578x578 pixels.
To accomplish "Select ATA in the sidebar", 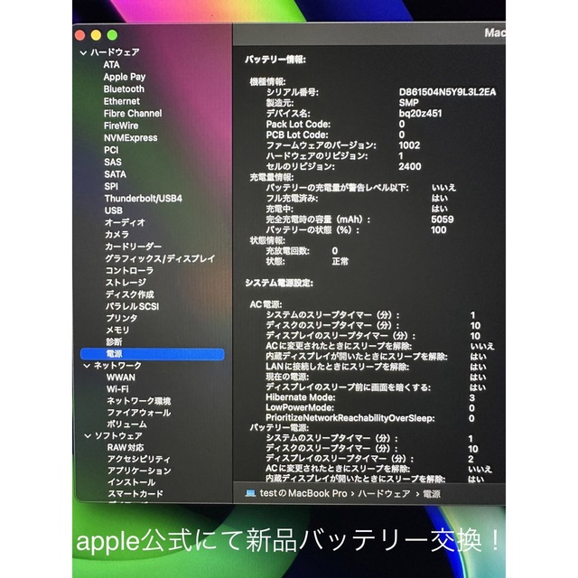I will [x=111, y=65].
